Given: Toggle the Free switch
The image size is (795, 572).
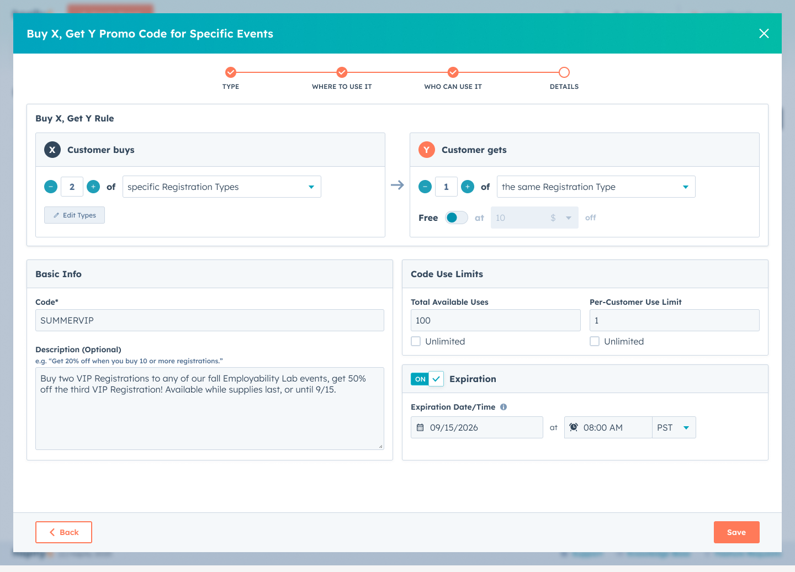Looking at the screenshot, I should (457, 218).
